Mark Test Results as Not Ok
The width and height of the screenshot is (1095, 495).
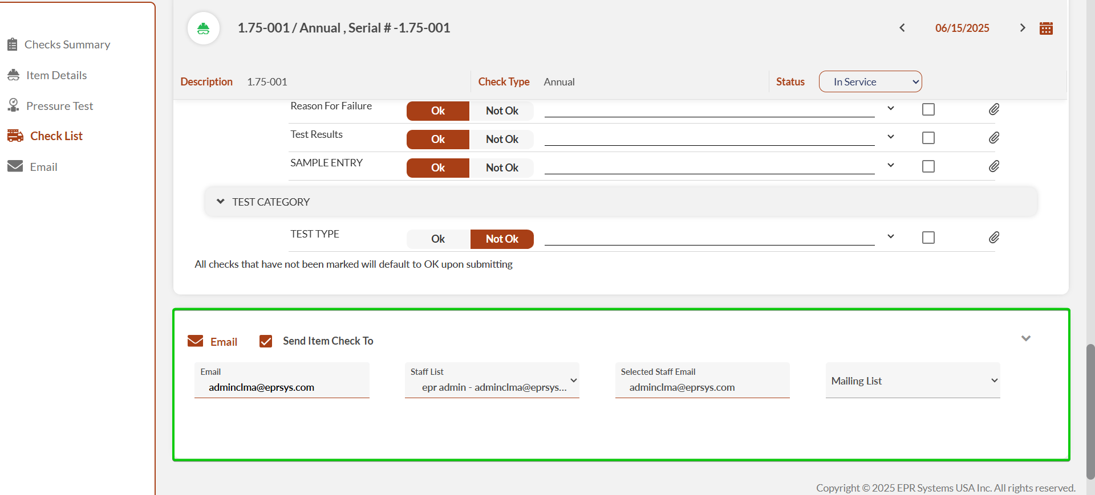(501, 140)
